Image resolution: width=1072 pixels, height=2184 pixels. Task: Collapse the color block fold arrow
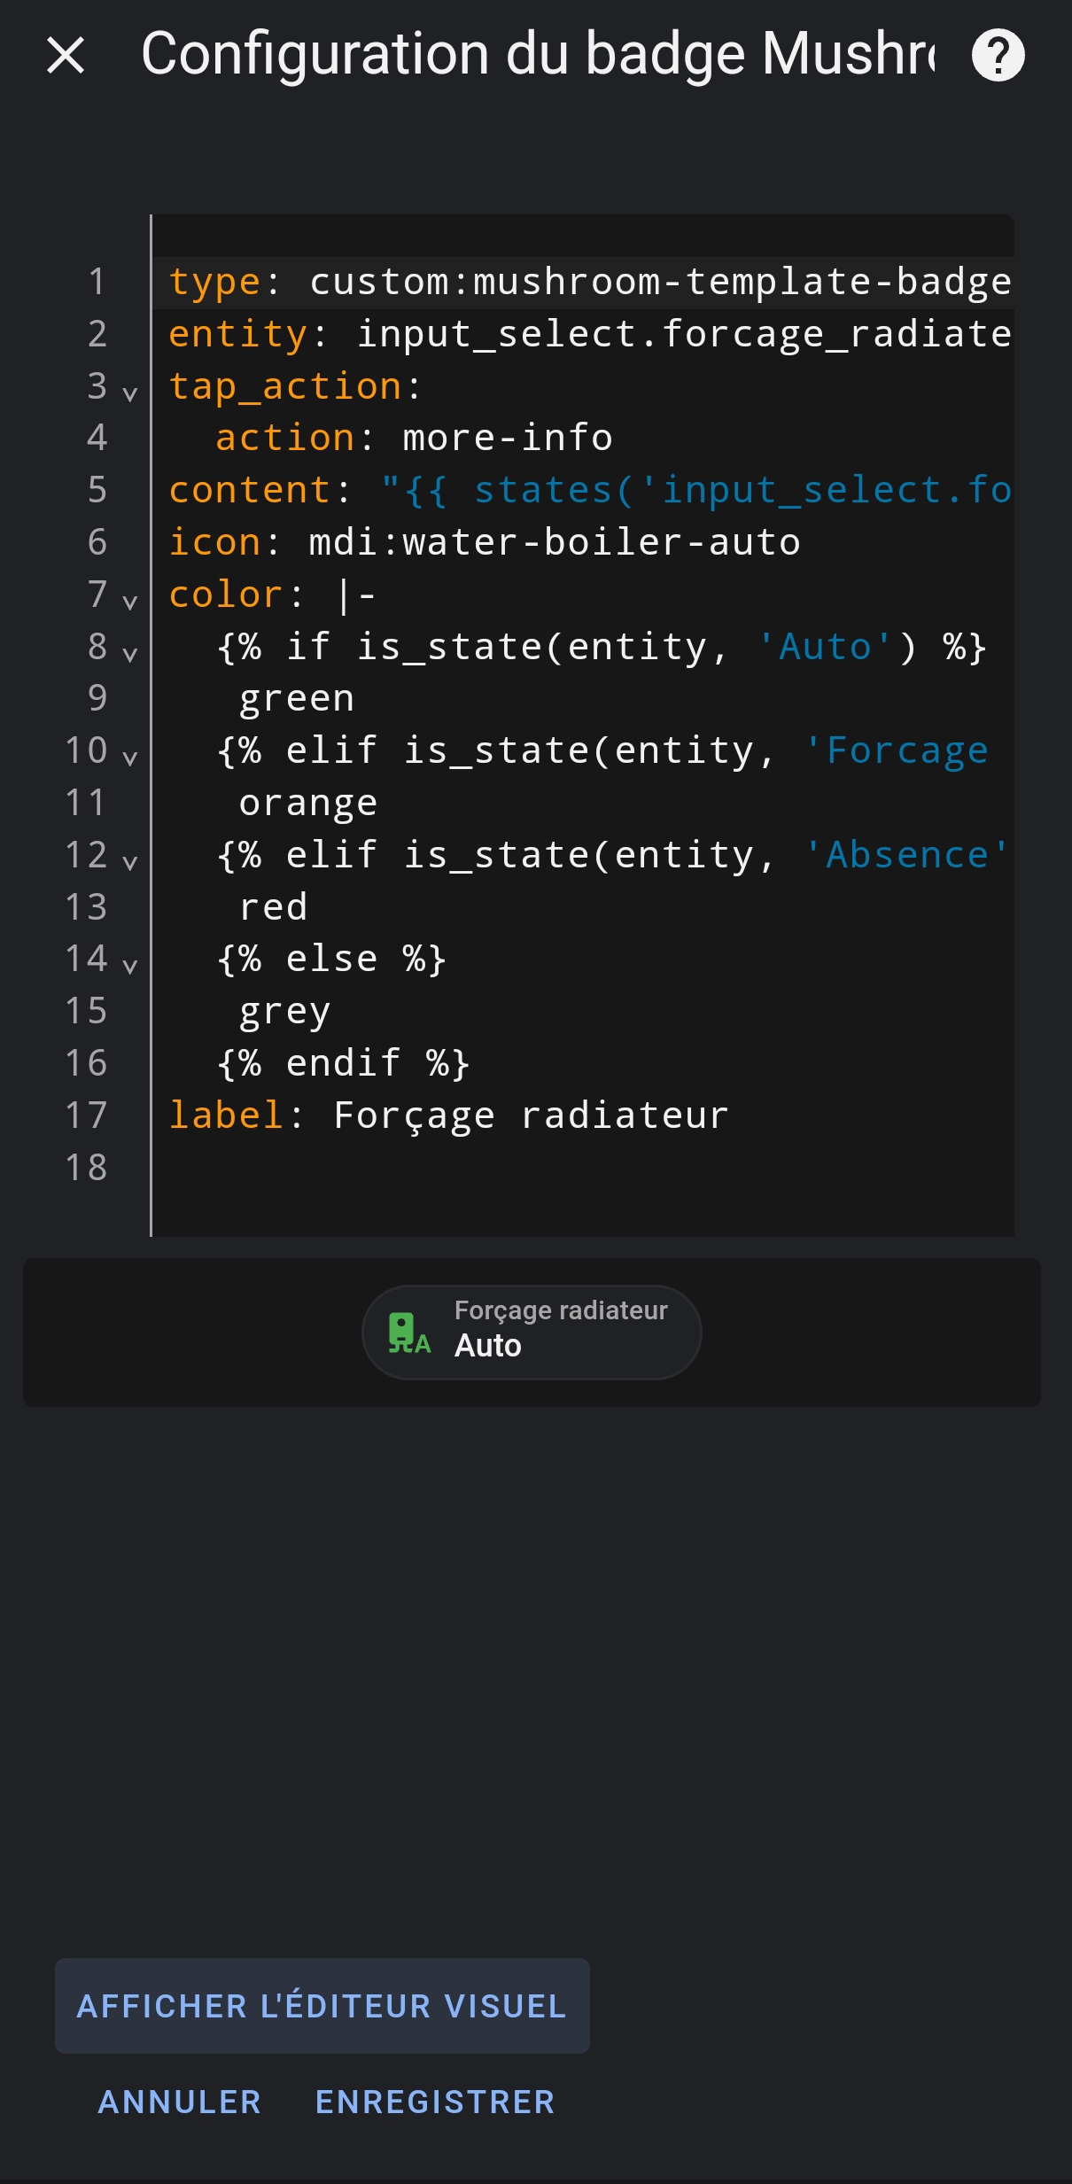(130, 601)
